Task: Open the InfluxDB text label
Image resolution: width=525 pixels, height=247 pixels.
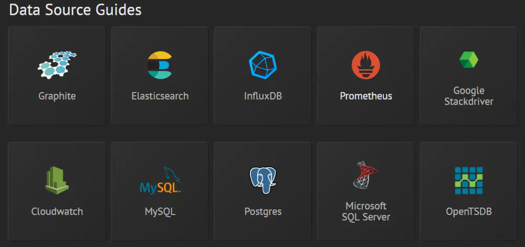Action: pos(263,96)
